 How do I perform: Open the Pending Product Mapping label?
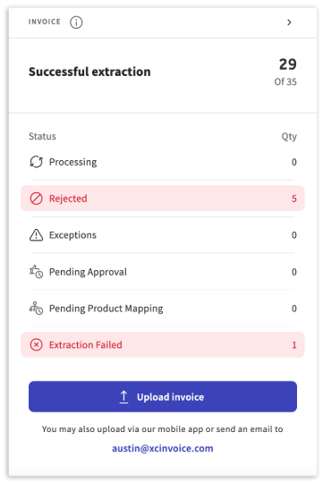(106, 309)
